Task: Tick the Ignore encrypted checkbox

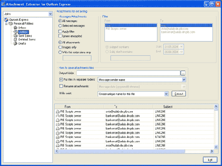Action: 60,36
